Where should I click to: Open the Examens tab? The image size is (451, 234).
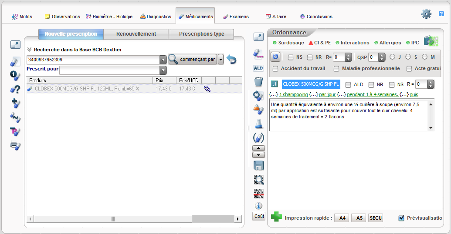[236, 17]
